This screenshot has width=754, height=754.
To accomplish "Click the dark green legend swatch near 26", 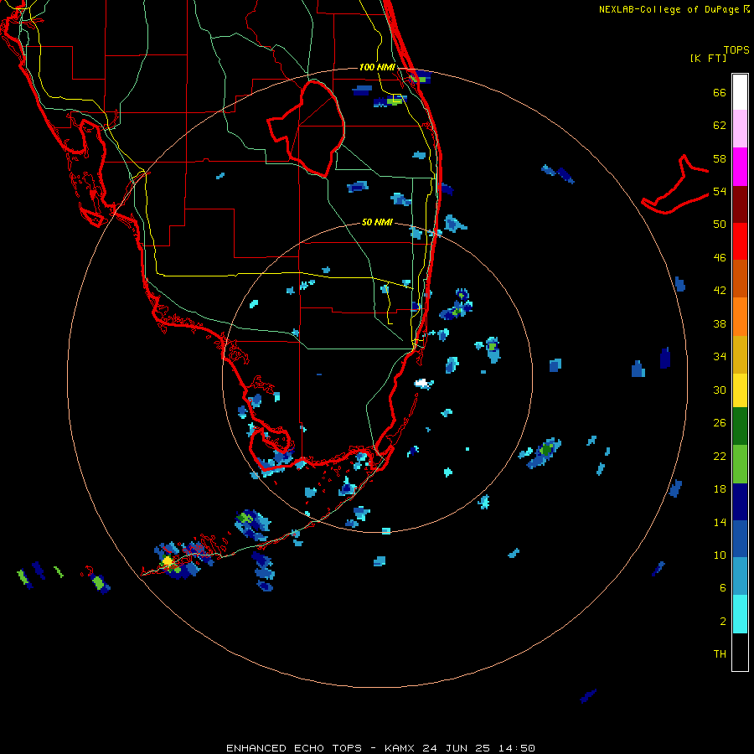I will tap(740, 426).
